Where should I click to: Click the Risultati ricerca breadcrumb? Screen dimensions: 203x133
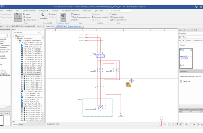(198, 41)
